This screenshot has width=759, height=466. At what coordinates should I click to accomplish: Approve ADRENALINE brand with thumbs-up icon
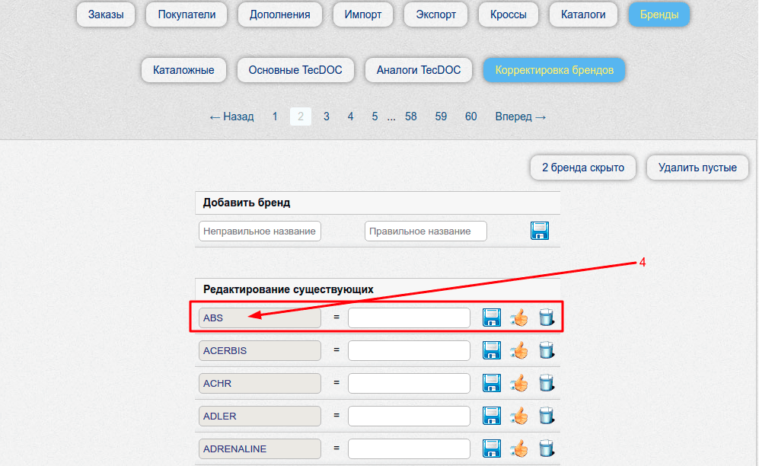pyautogui.click(x=519, y=448)
